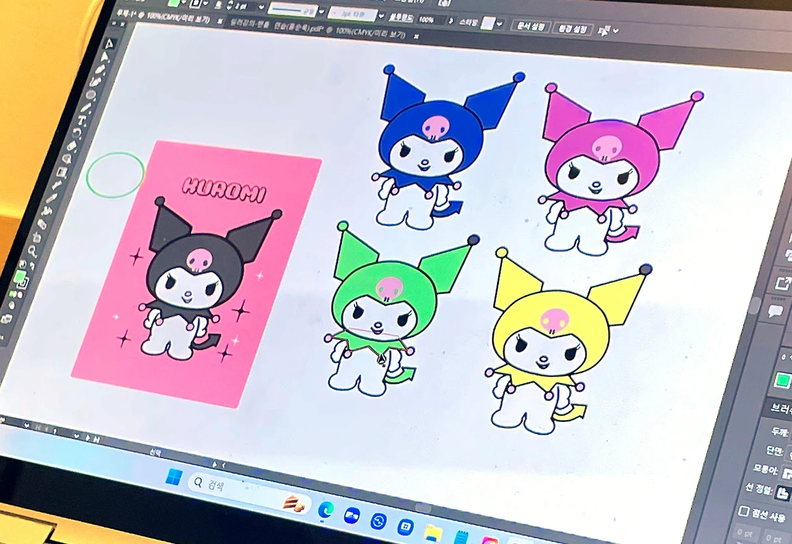Enable the 점선 사용 checkbox

pyautogui.click(x=744, y=511)
